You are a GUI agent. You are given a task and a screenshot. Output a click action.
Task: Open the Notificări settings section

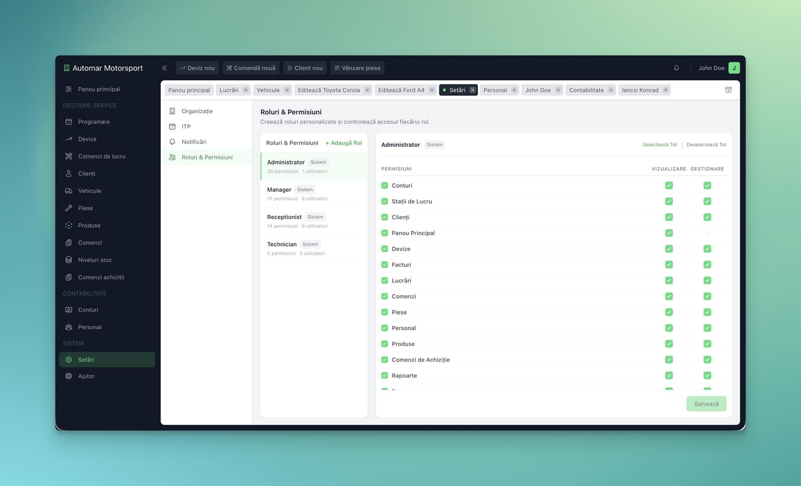(x=206, y=142)
